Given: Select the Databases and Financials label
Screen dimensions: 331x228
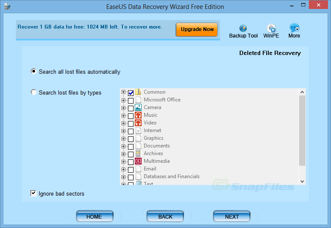Looking at the screenshot, I should pos(171,176).
